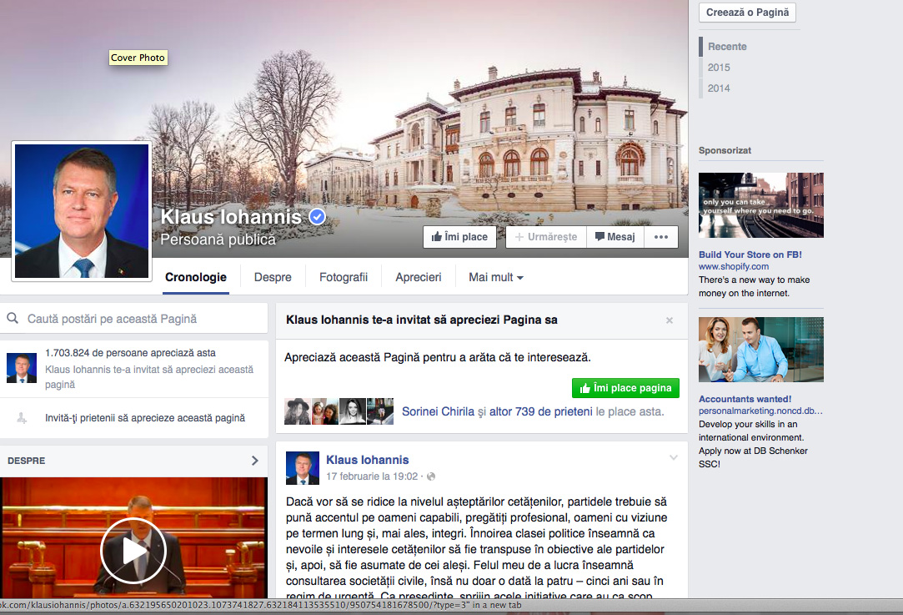Expand the Despre section arrow
Image resolution: width=903 pixels, height=615 pixels.
(x=254, y=461)
